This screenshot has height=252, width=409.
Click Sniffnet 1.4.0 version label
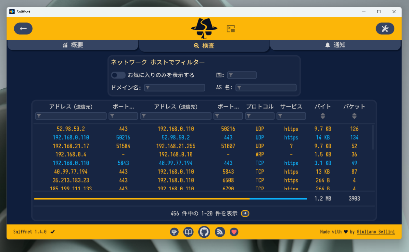click(30, 232)
